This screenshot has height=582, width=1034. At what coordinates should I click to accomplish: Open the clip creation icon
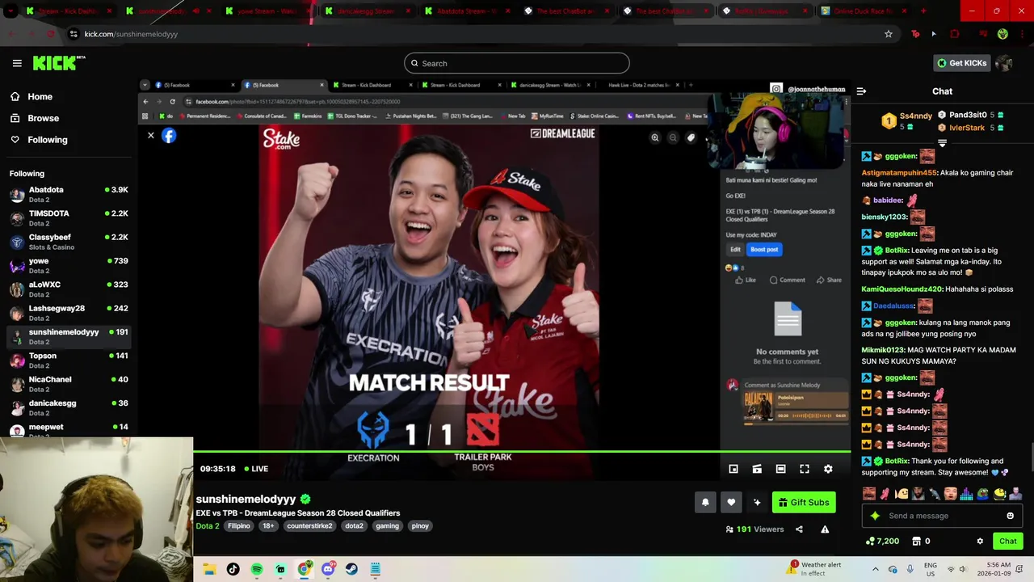click(x=757, y=469)
